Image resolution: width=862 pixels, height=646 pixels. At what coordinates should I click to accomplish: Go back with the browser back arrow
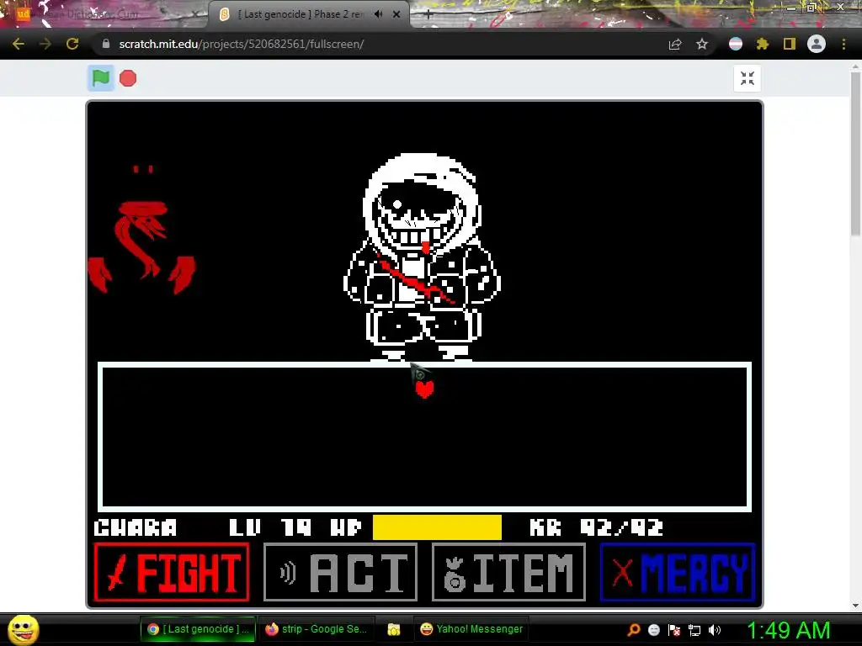19,44
